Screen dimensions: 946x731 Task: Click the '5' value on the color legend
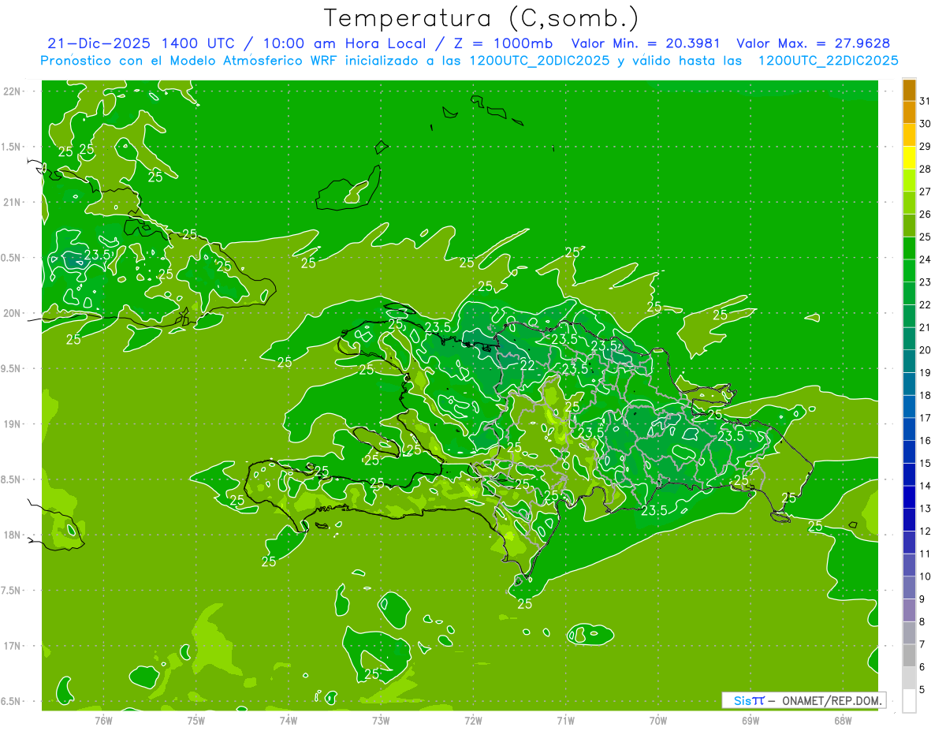922,690
